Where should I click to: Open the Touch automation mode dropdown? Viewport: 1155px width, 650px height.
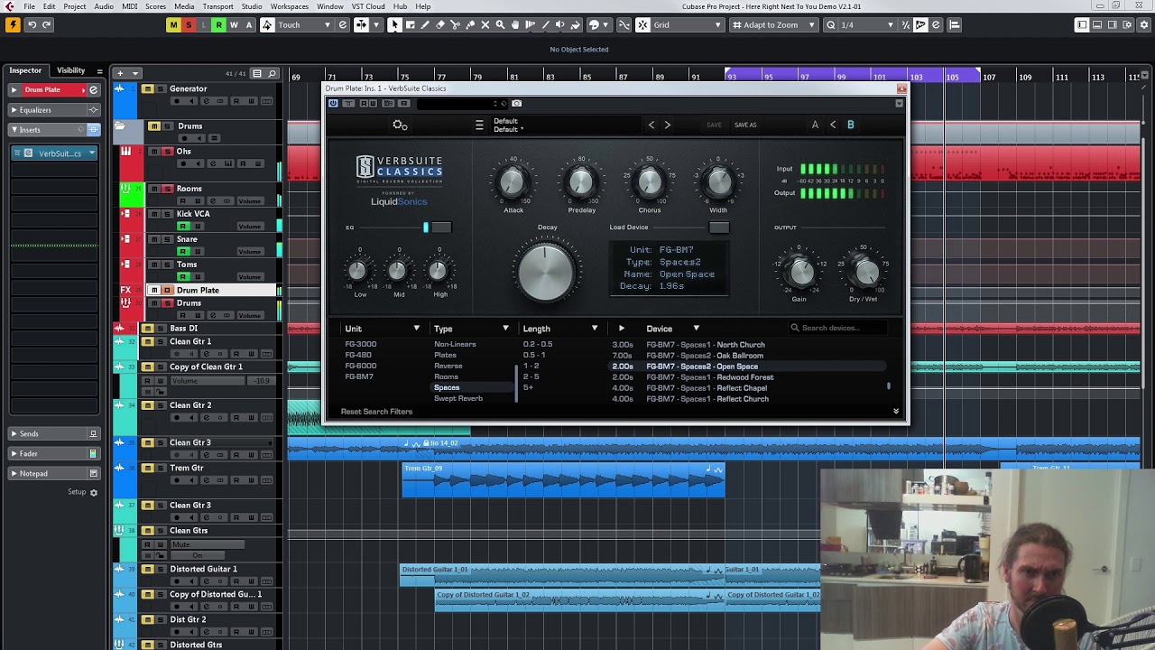click(303, 25)
